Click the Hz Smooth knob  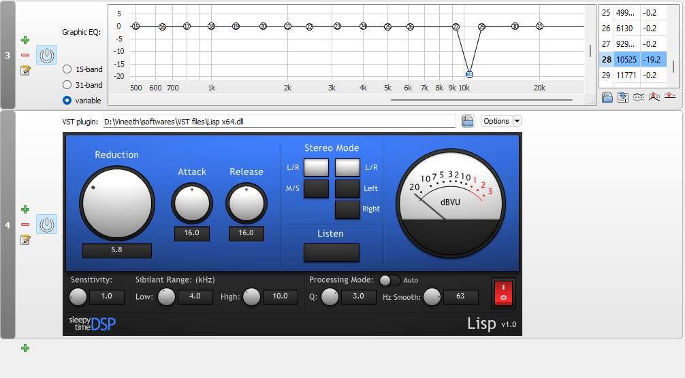coord(432,297)
